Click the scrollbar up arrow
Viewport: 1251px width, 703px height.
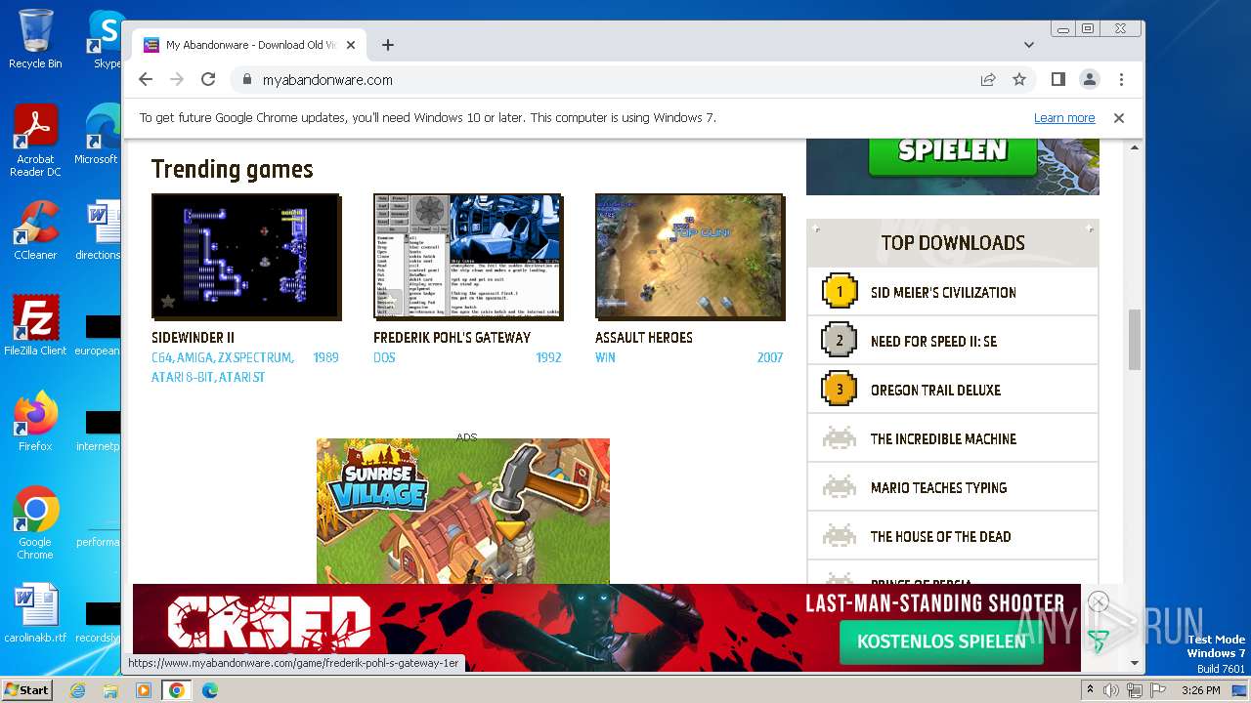pos(1135,147)
